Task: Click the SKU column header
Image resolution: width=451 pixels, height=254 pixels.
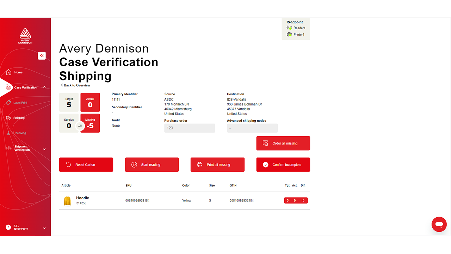Action: pyautogui.click(x=128, y=186)
